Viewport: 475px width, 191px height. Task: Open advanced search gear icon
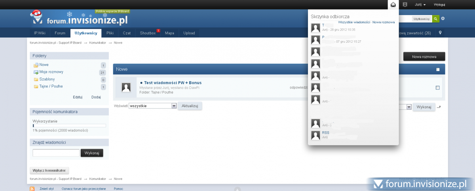(x=443, y=19)
